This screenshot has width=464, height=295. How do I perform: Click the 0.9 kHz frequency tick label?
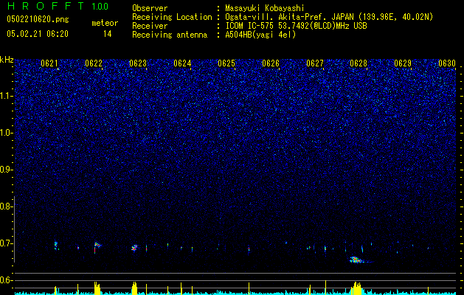point(6,170)
